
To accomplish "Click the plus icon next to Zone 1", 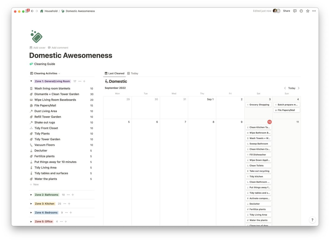I will click(x=84, y=81).
